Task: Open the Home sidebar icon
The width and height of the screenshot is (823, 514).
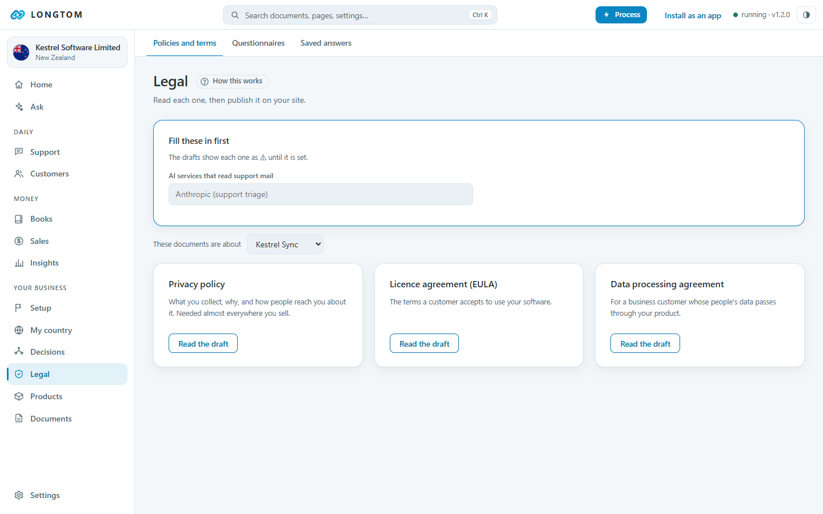Action: 19,85
